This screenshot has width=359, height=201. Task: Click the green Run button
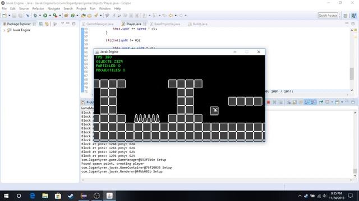(x=45, y=16)
